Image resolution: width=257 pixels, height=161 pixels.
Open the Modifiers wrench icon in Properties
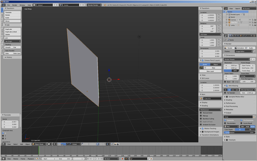click(x=246, y=36)
